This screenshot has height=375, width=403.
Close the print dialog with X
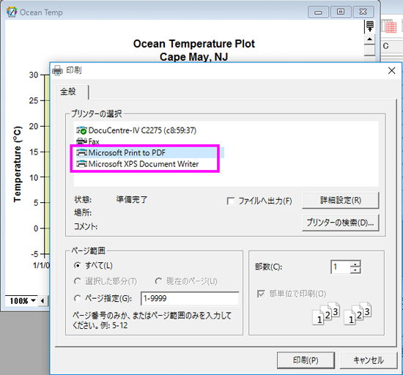[x=391, y=70]
